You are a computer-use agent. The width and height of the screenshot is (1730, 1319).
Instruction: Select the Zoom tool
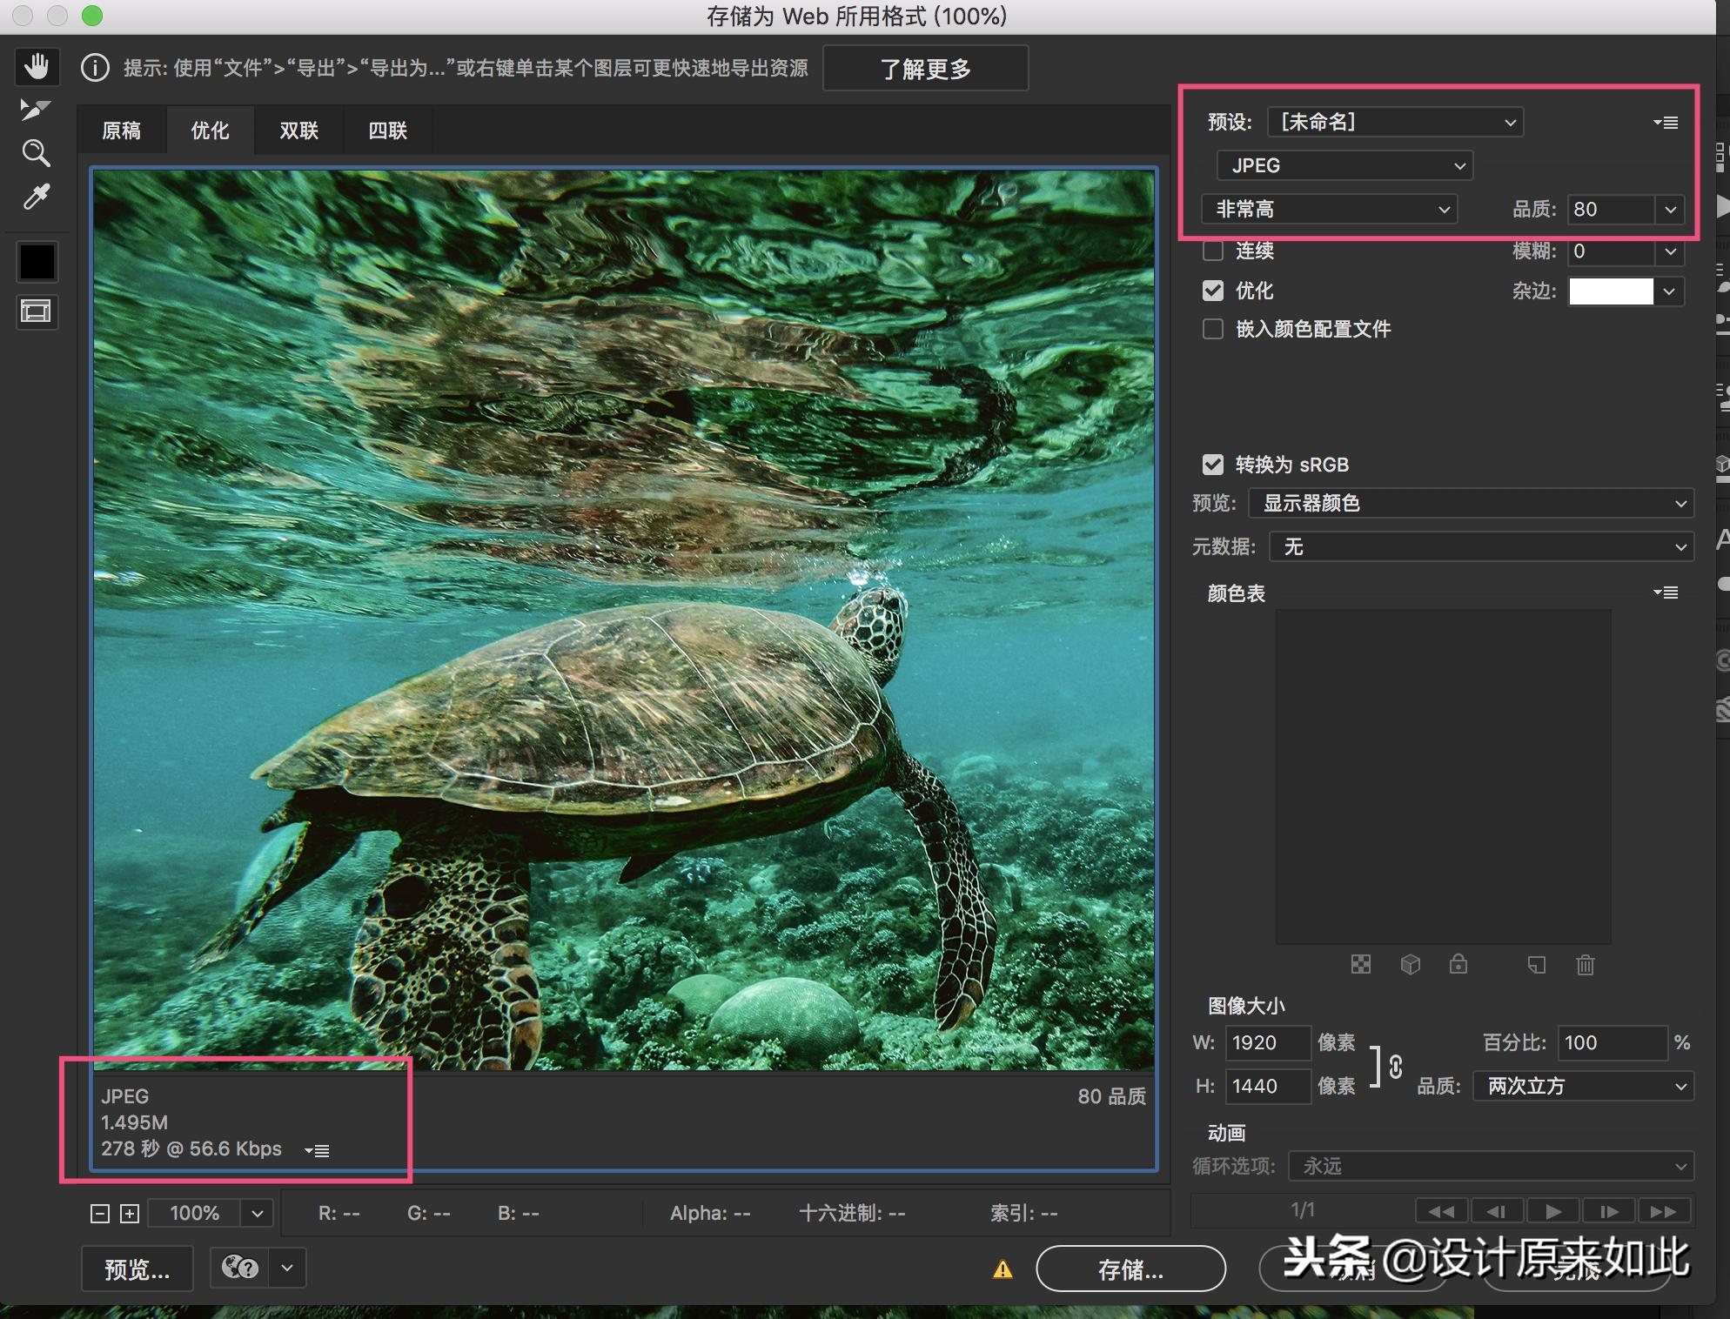coord(36,153)
